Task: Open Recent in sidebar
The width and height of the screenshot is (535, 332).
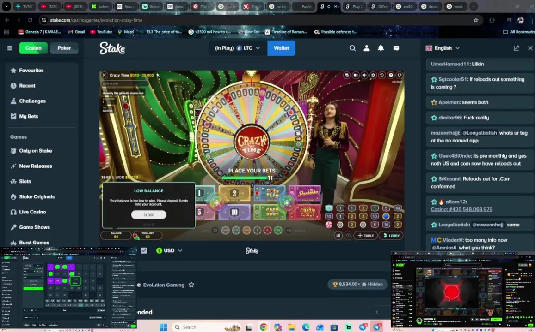Action: [x=23, y=86]
